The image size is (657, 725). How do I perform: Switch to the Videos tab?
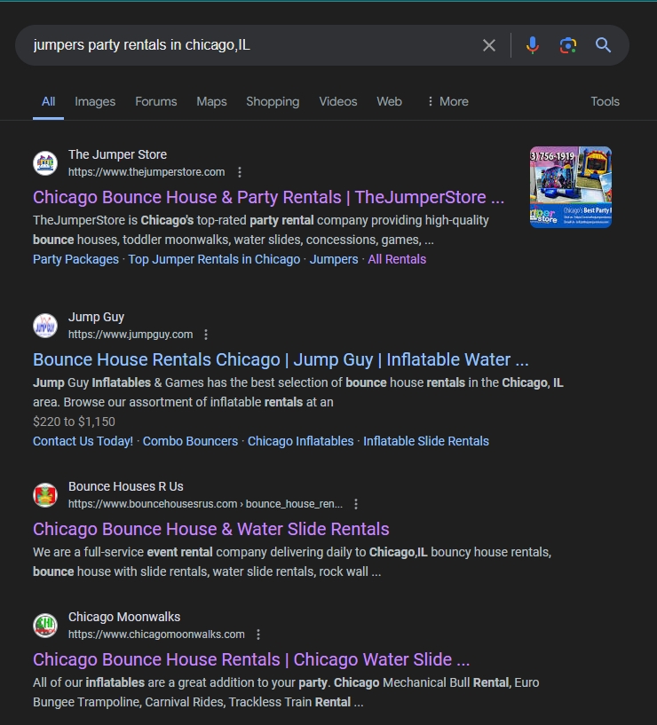click(x=337, y=102)
